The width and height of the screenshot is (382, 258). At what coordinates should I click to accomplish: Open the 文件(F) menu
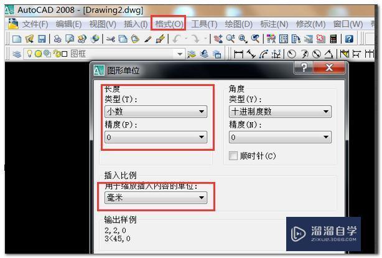pos(35,24)
